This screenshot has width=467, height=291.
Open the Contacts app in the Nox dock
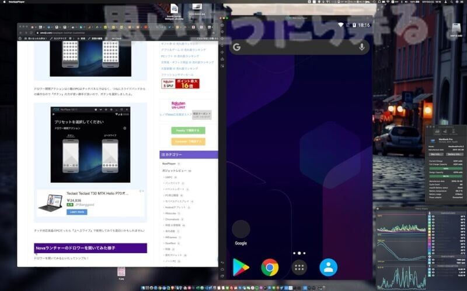click(329, 267)
